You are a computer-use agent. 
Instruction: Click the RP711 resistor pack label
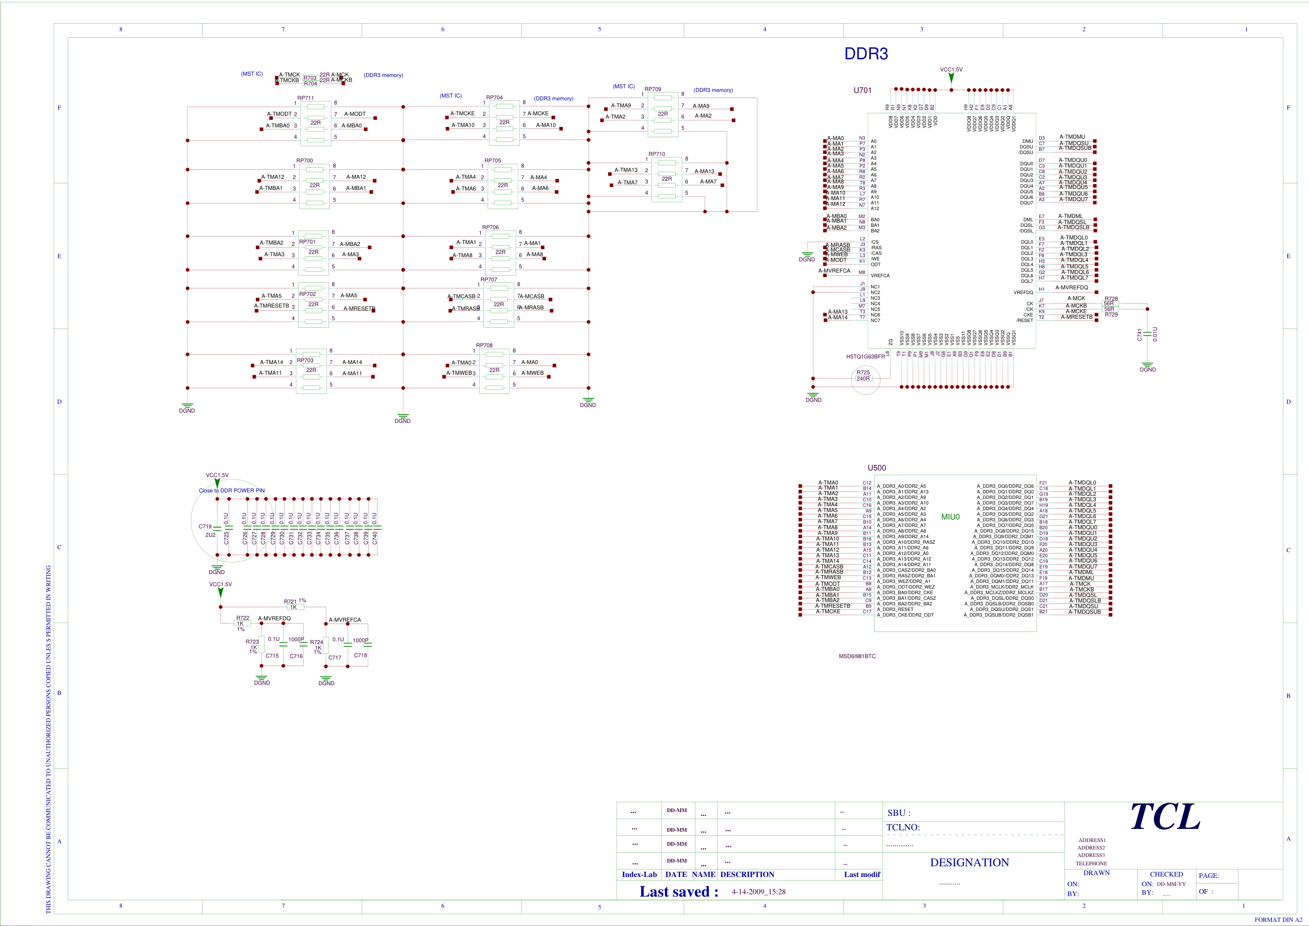coord(306,98)
